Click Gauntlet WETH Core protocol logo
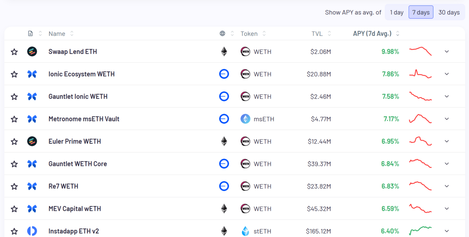 [32, 164]
